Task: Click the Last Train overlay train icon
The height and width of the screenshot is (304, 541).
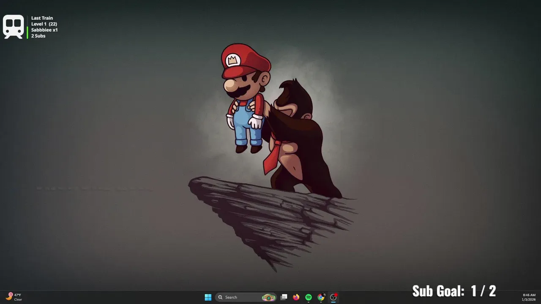Action: [x=14, y=27]
